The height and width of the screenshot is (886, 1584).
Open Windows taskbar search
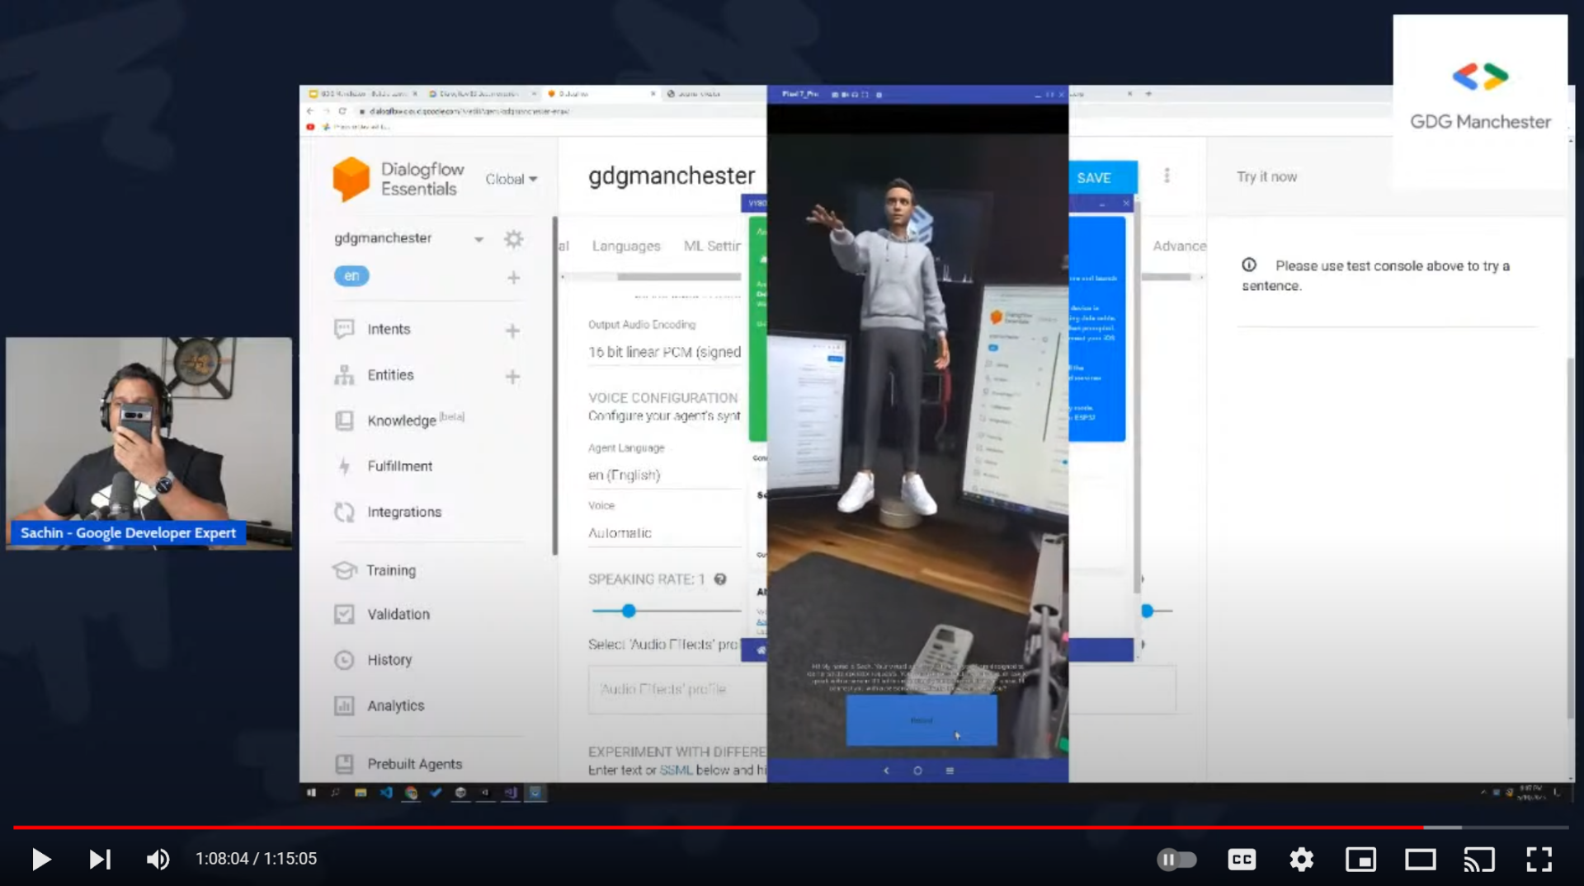[x=336, y=793]
